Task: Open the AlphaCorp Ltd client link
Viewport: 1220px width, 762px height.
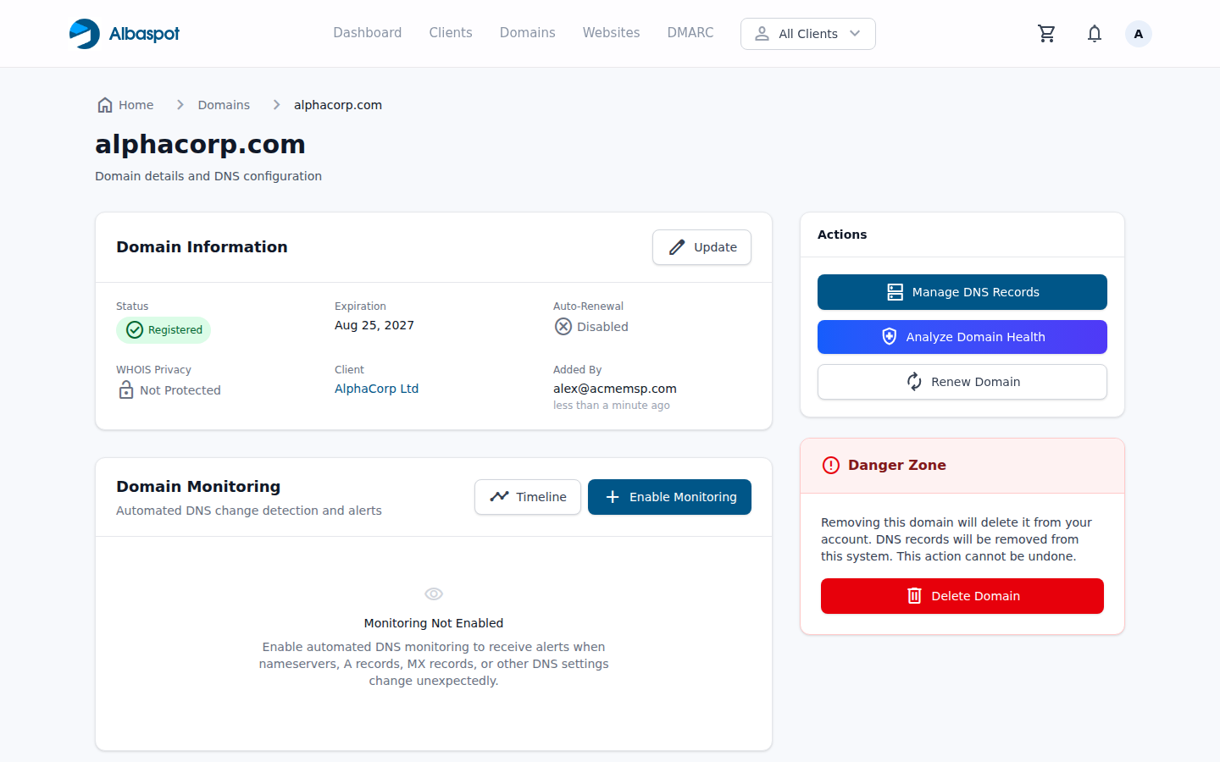Action: click(x=376, y=388)
